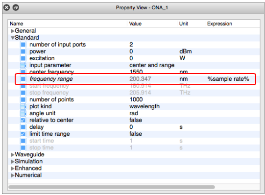Click the horizontal scrollbar at the bottom
This screenshot has width=265, height=195.
tap(112, 187)
